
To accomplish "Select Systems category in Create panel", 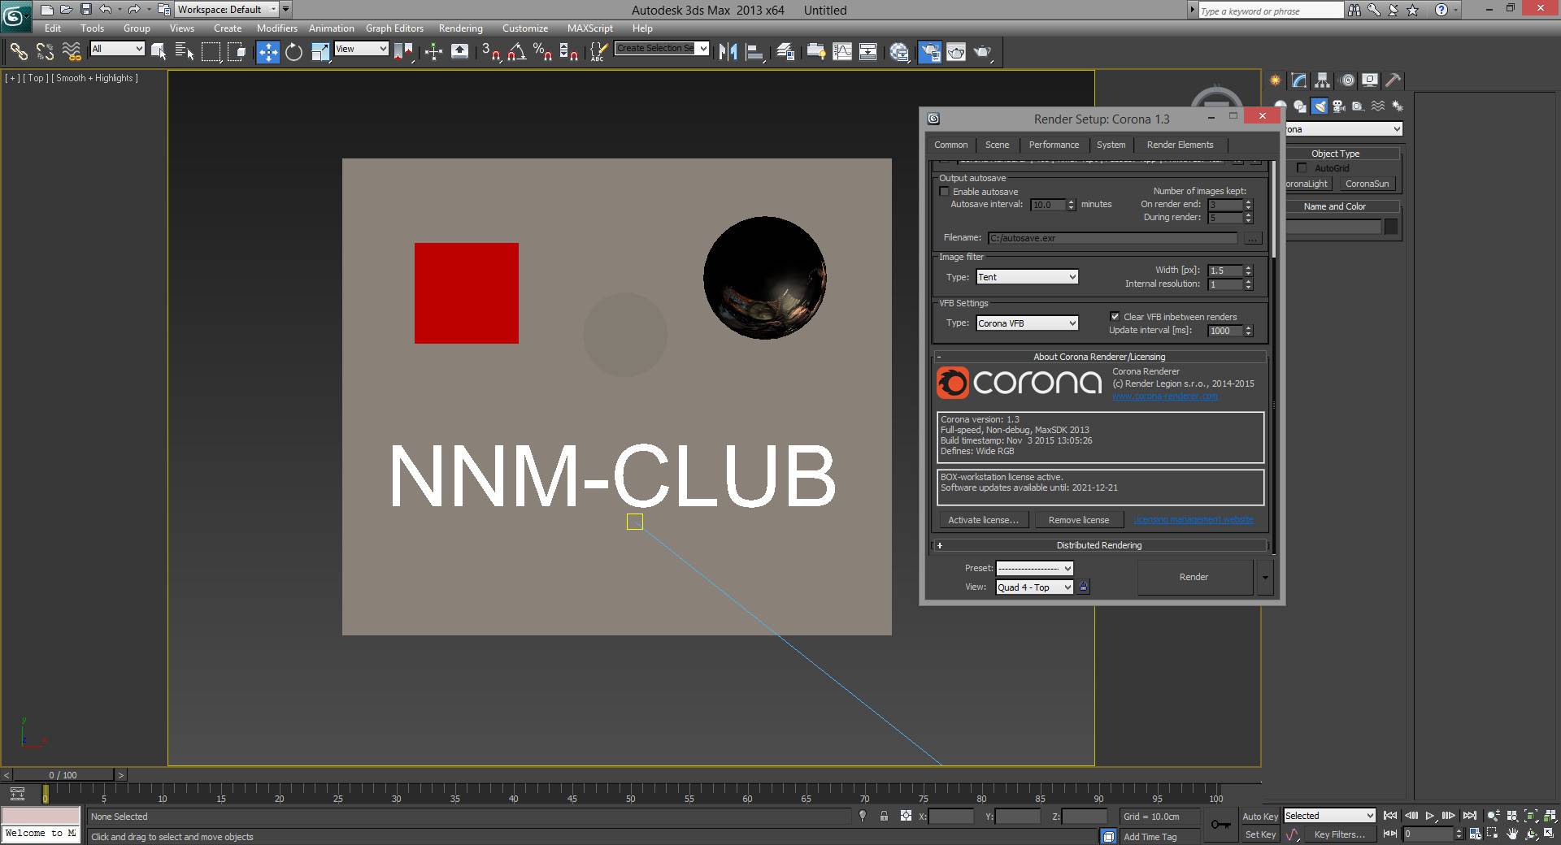I will 1398,106.
